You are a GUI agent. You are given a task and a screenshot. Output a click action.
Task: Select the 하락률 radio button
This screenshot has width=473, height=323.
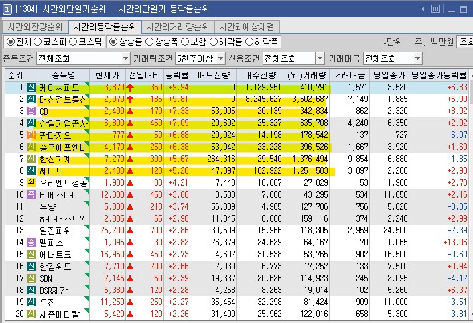[x=213, y=42]
